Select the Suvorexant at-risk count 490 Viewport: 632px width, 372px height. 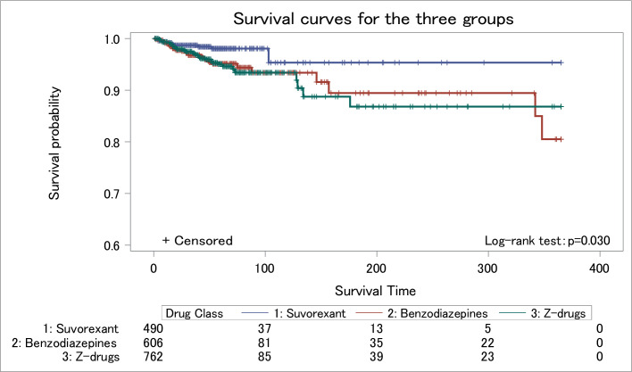point(154,327)
